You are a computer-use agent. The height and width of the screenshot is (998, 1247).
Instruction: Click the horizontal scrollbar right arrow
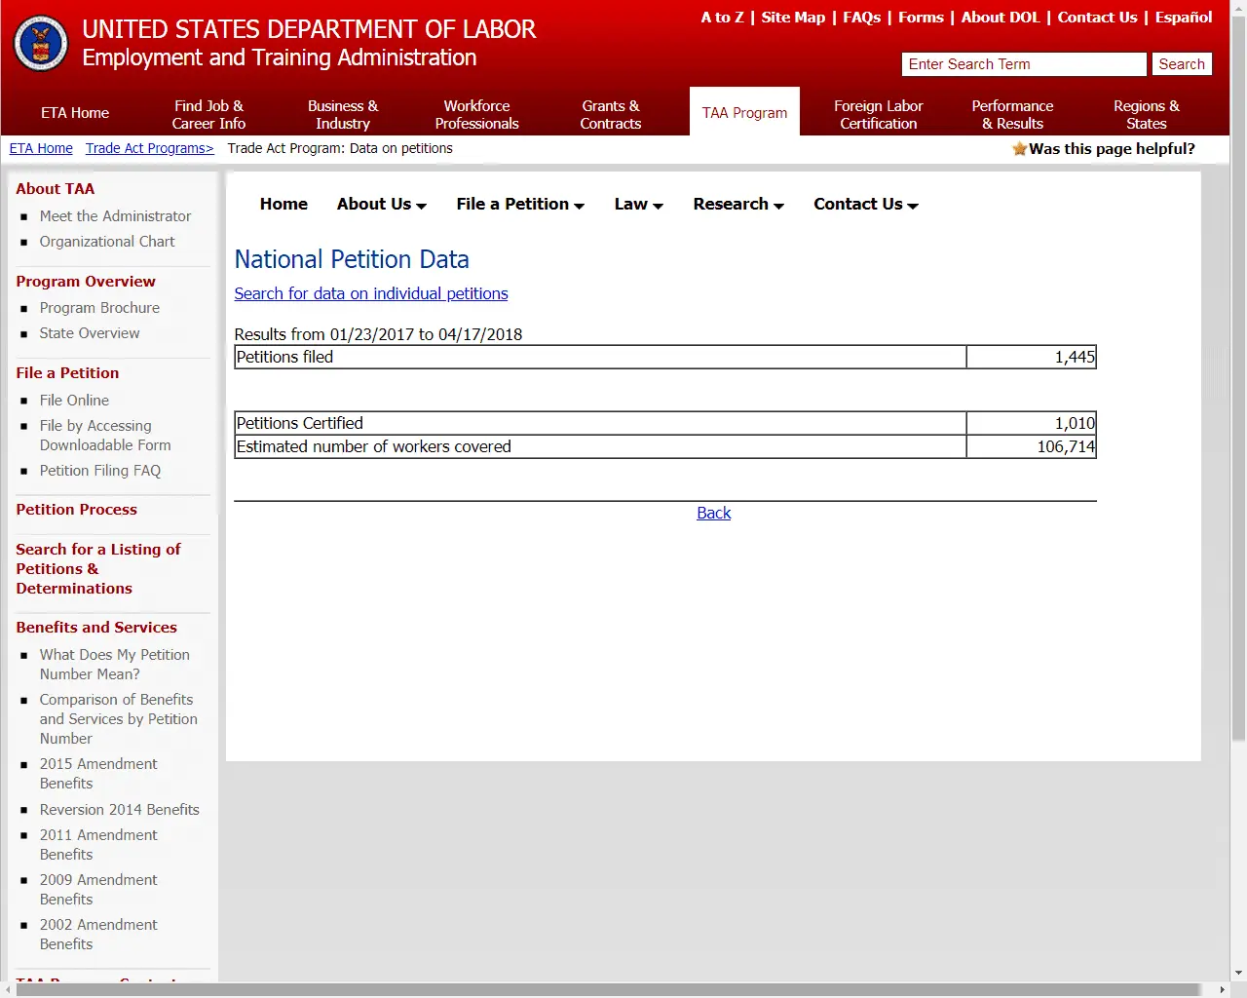[1223, 989]
